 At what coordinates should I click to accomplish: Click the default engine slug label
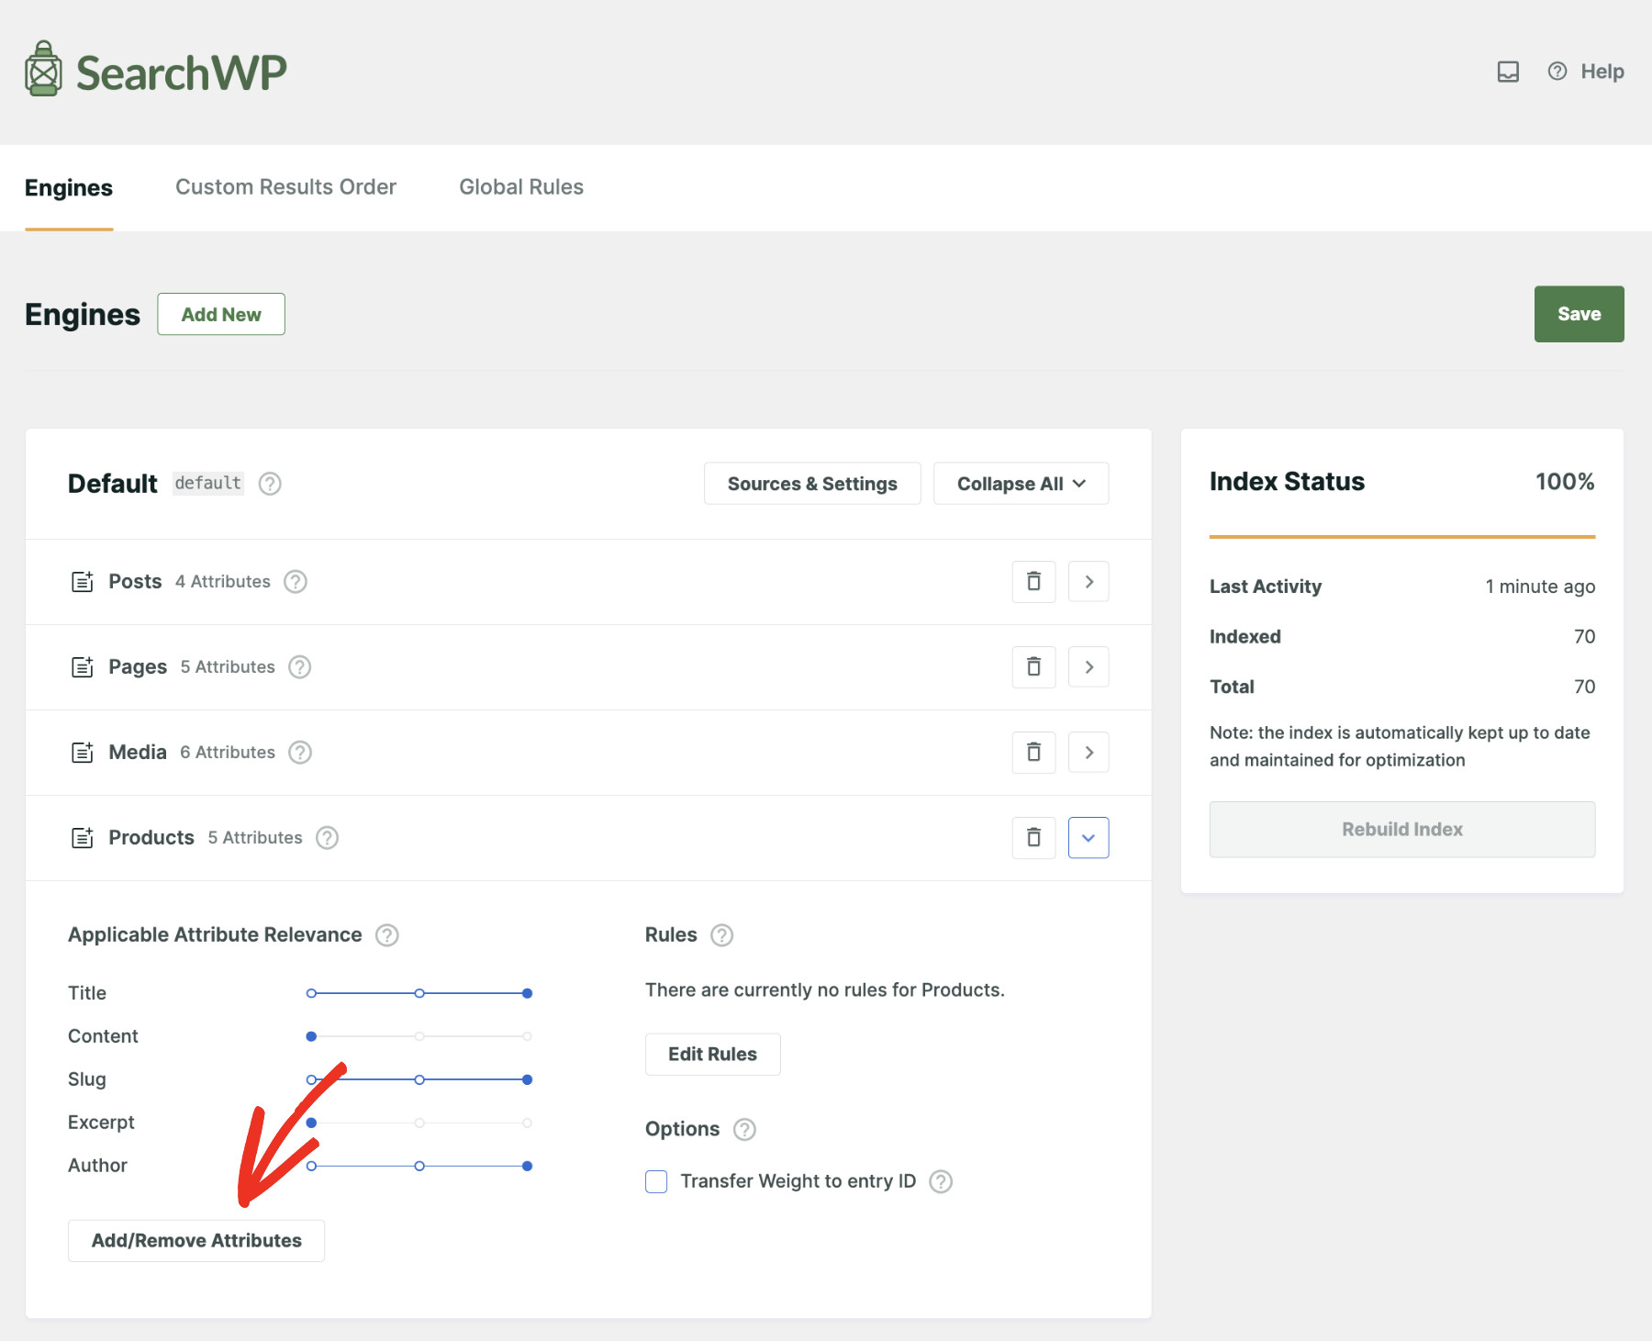tap(208, 484)
